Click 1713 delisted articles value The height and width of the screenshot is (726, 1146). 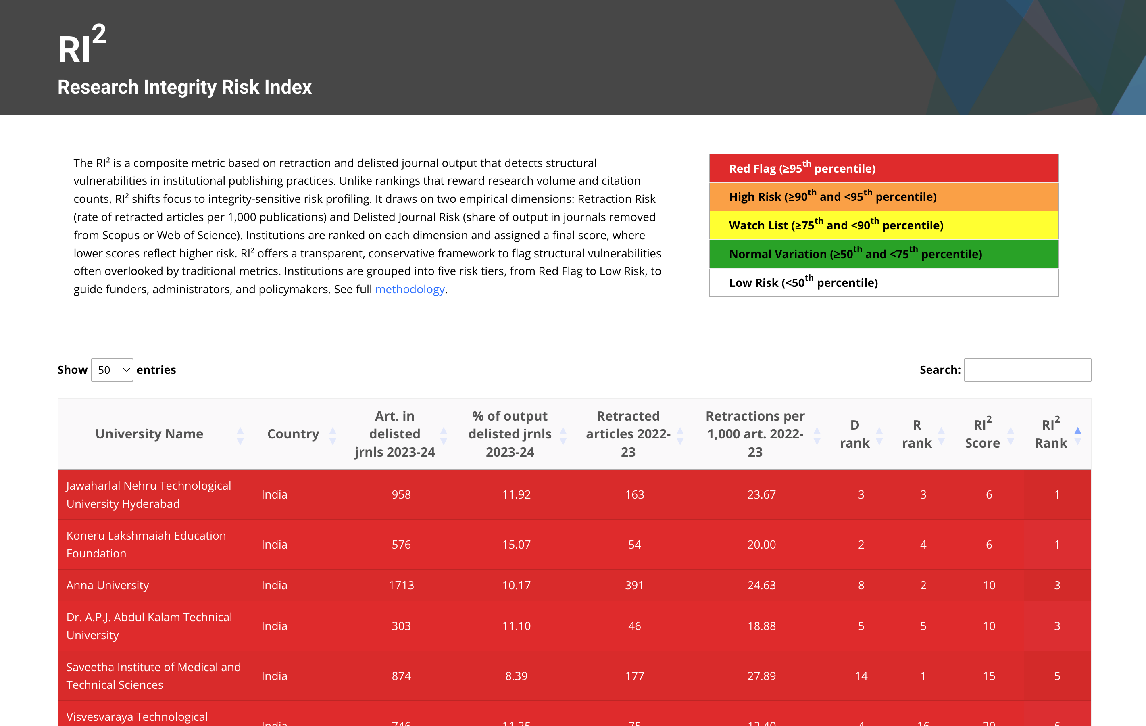[401, 585]
